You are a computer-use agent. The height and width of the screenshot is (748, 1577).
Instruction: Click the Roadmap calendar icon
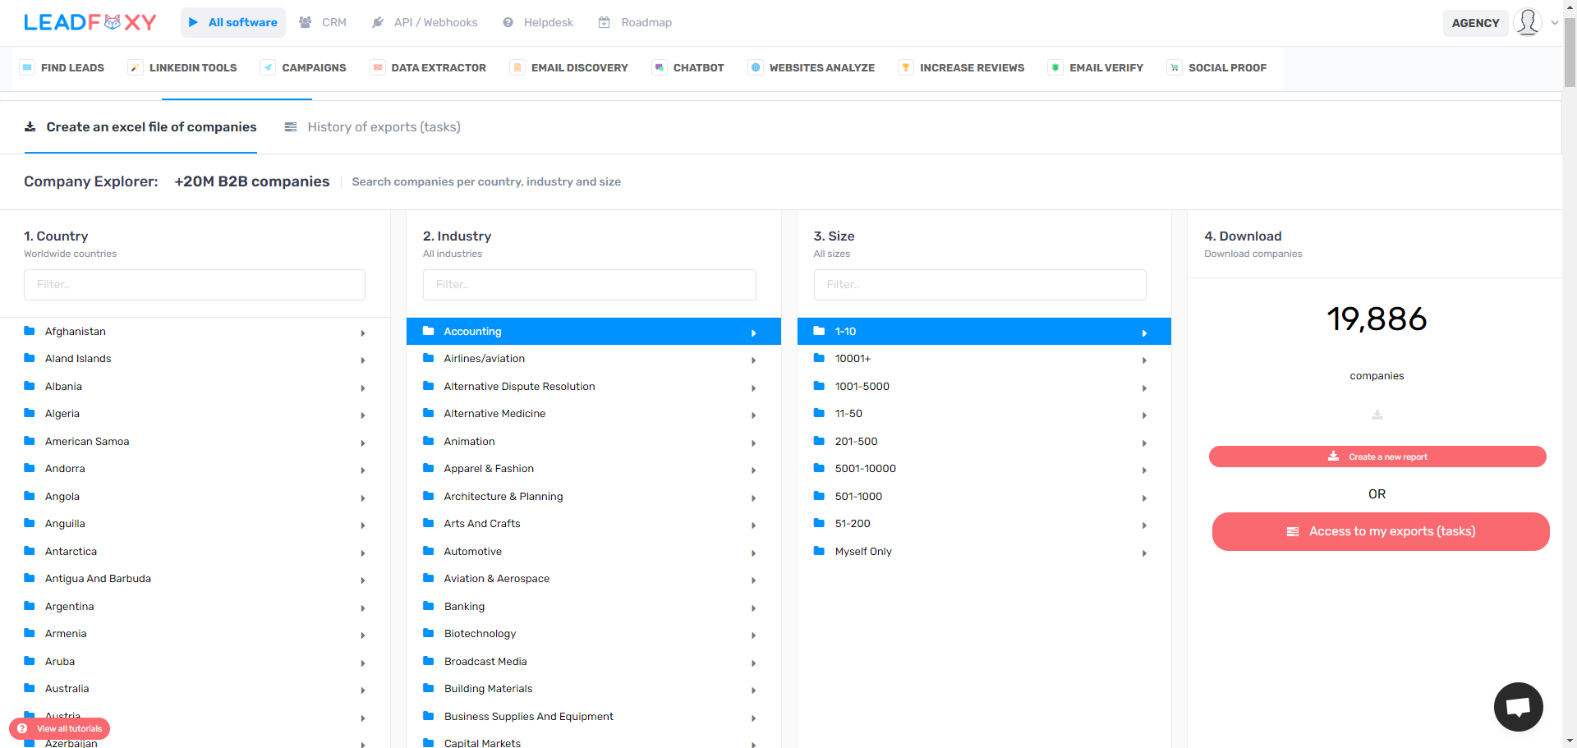605,22
